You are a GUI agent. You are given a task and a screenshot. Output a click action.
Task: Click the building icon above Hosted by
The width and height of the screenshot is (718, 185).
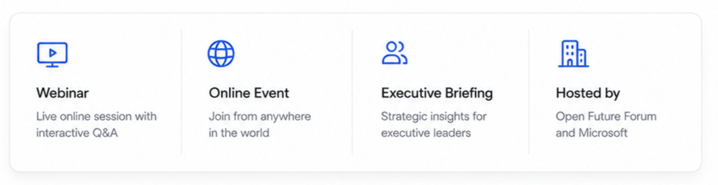tap(573, 54)
